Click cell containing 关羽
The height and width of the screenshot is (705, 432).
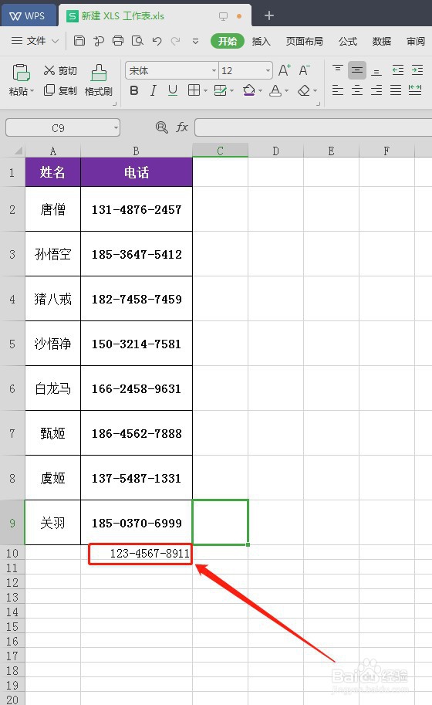[x=53, y=523]
